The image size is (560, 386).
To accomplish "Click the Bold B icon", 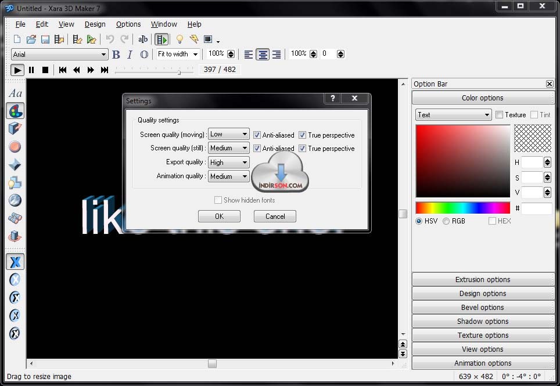I will (116, 55).
